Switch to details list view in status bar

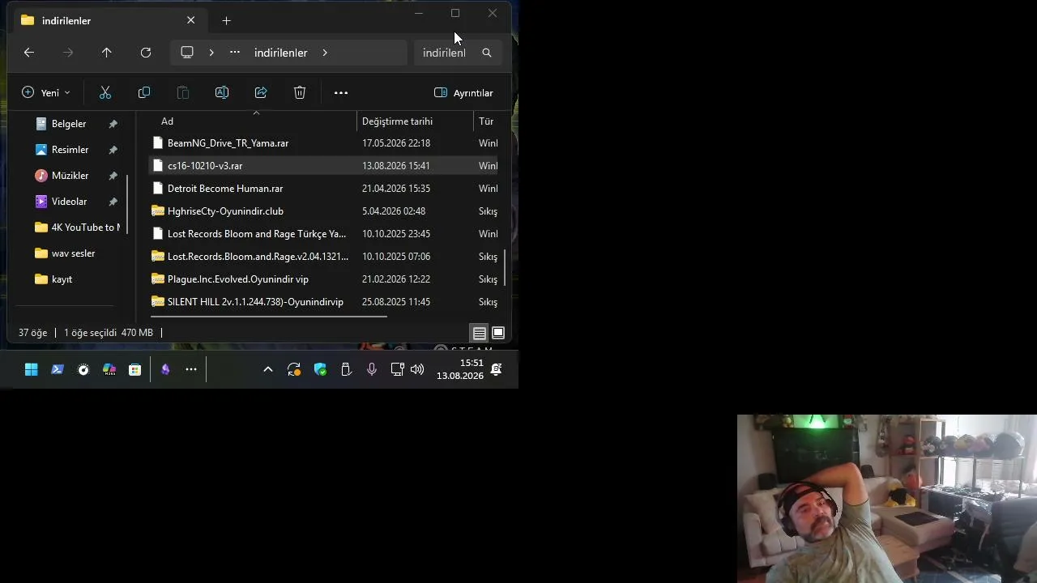coord(480,334)
